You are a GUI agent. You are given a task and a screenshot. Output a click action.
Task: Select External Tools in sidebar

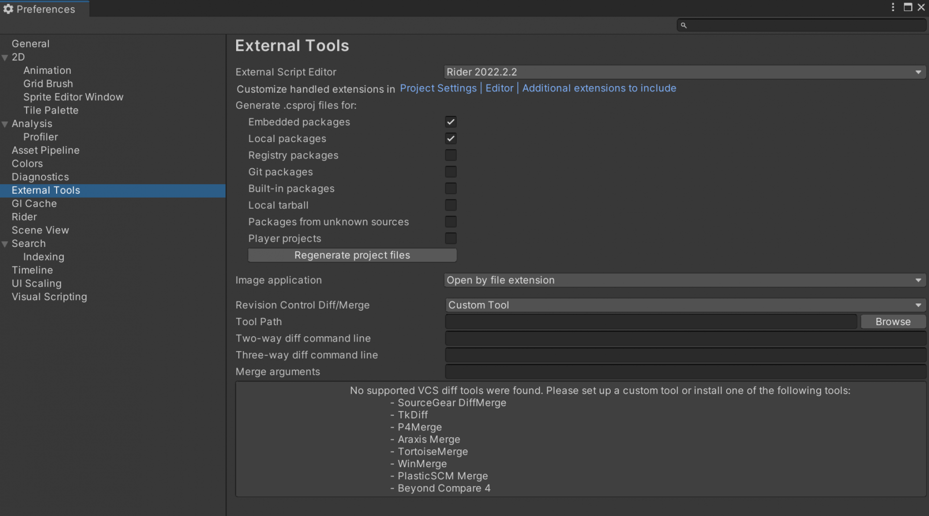click(x=113, y=190)
